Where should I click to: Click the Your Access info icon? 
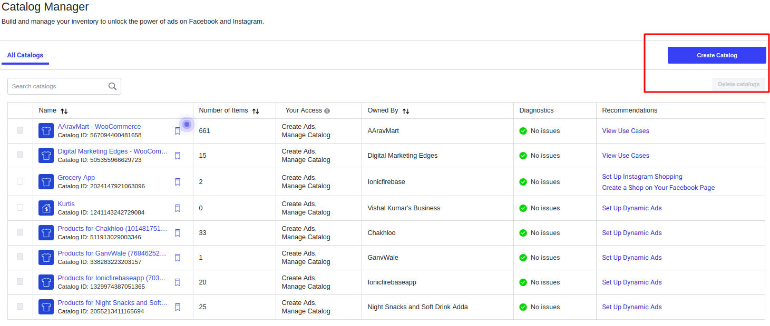327,111
